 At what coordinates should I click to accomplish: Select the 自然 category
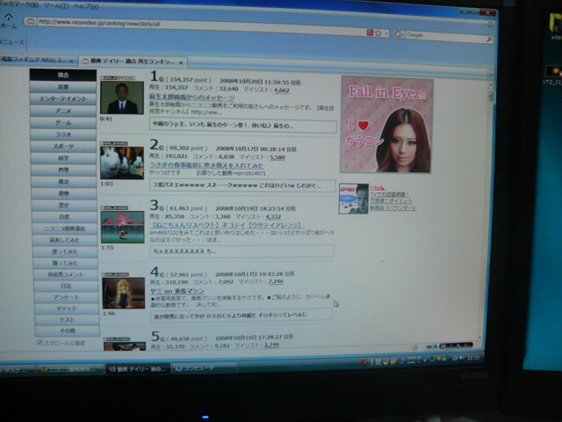tap(64, 217)
